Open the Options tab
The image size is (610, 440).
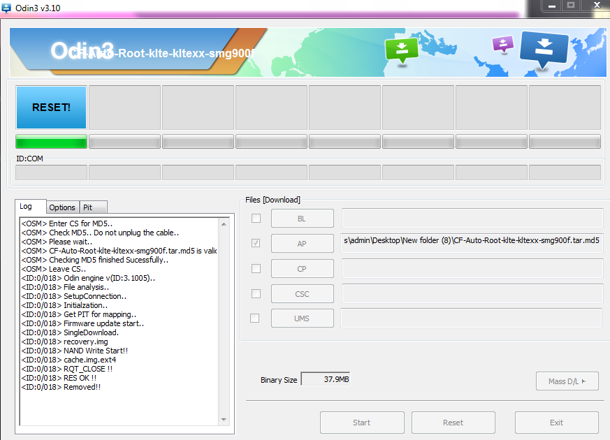pyautogui.click(x=62, y=207)
